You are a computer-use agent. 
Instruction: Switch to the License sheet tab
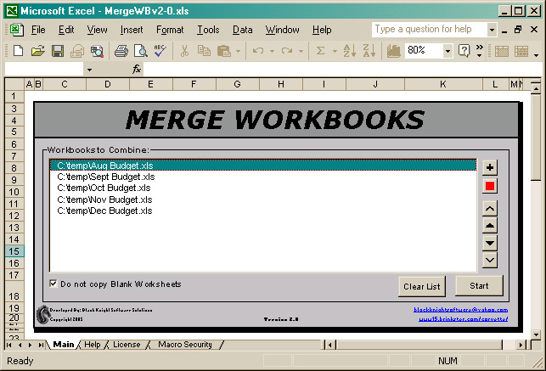[x=126, y=345]
